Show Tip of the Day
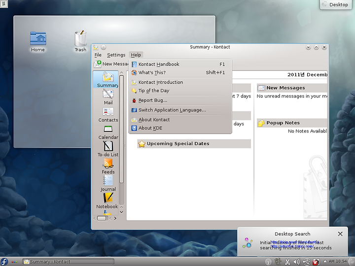The image size is (355, 266). tap(180, 91)
